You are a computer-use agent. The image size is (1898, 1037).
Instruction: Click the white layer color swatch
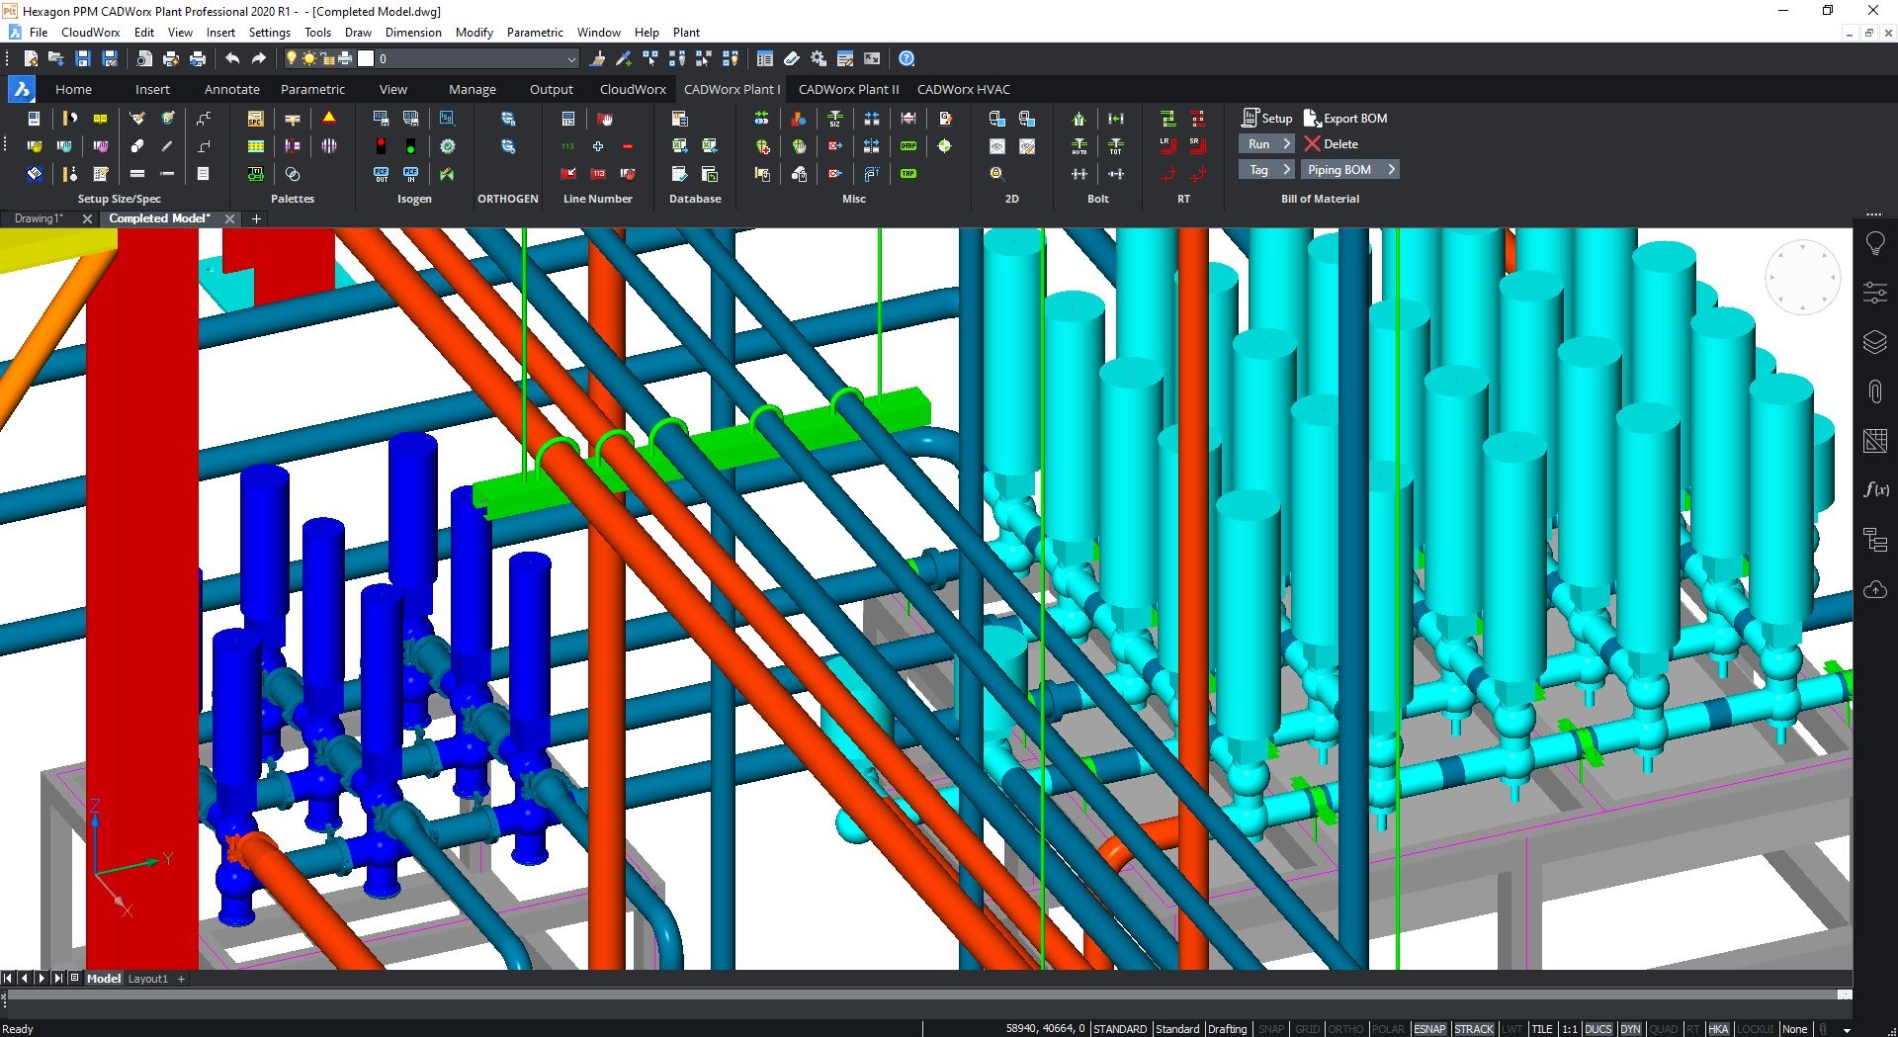pos(366,59)
